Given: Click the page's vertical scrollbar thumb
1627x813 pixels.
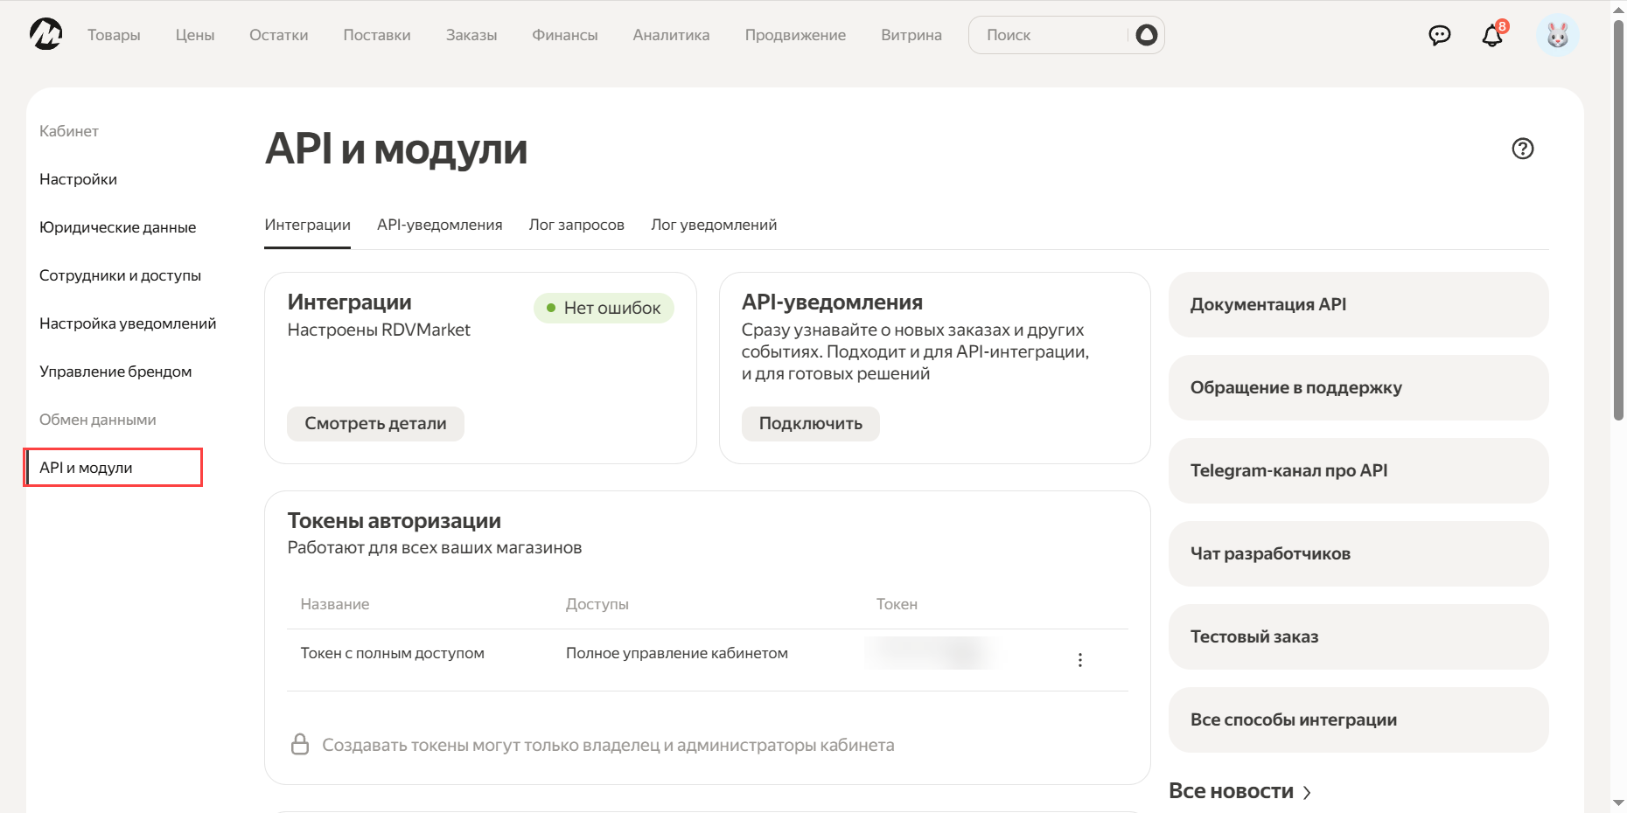Looking at the screenshot, I should (x=1618, y=219).
